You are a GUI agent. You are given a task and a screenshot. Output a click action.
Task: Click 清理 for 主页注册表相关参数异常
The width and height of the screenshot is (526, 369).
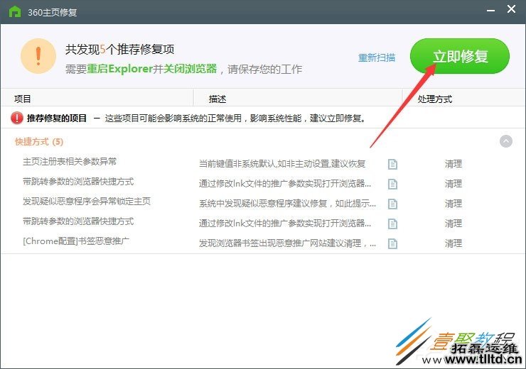[x=453, y=164]
